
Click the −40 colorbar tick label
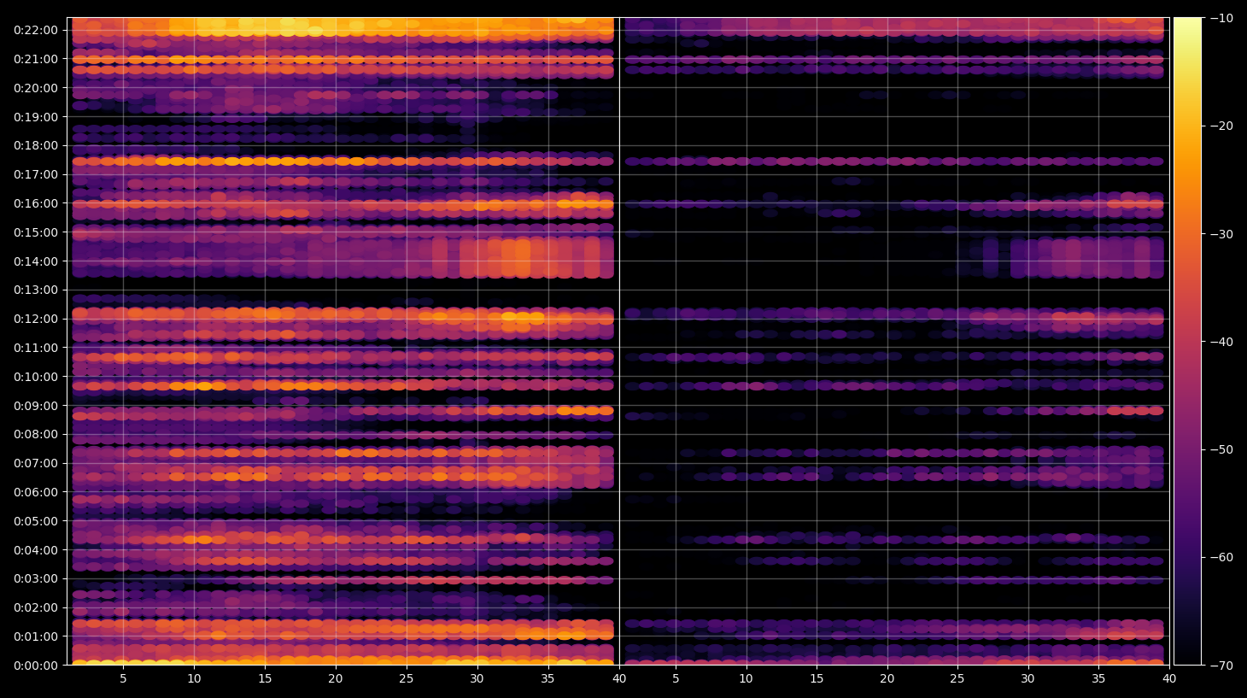pyautogui.click(x=1222, y=342)
